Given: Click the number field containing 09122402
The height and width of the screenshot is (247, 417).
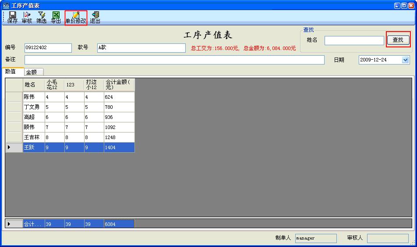Looking at the screenshot, I should pyautogui.click(x=48, y=48).
